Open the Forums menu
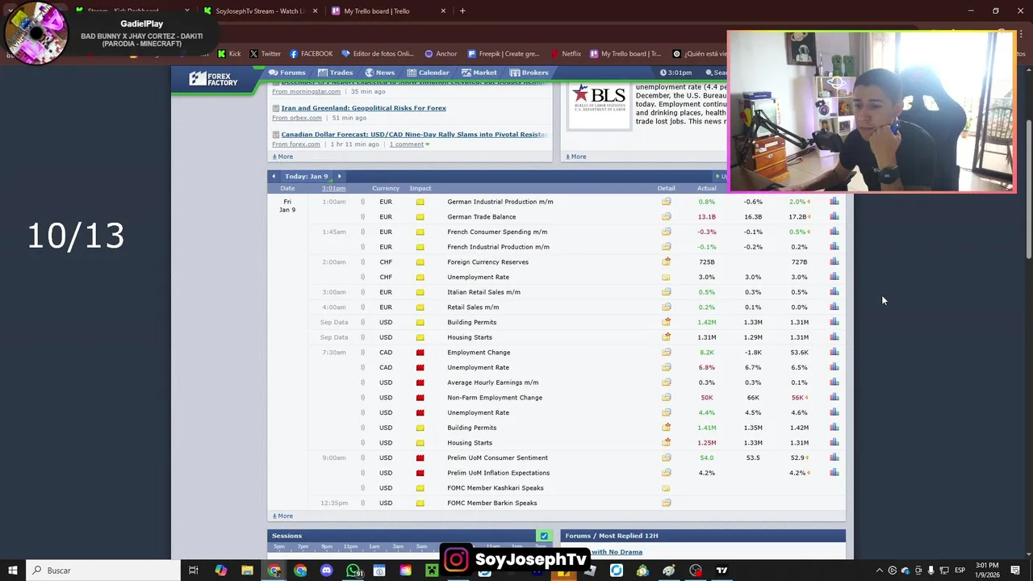 click(287, 73)
